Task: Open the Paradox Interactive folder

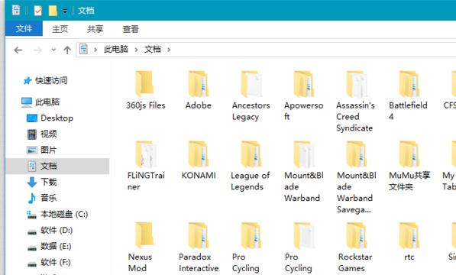Action: click(x=199, y=247)
